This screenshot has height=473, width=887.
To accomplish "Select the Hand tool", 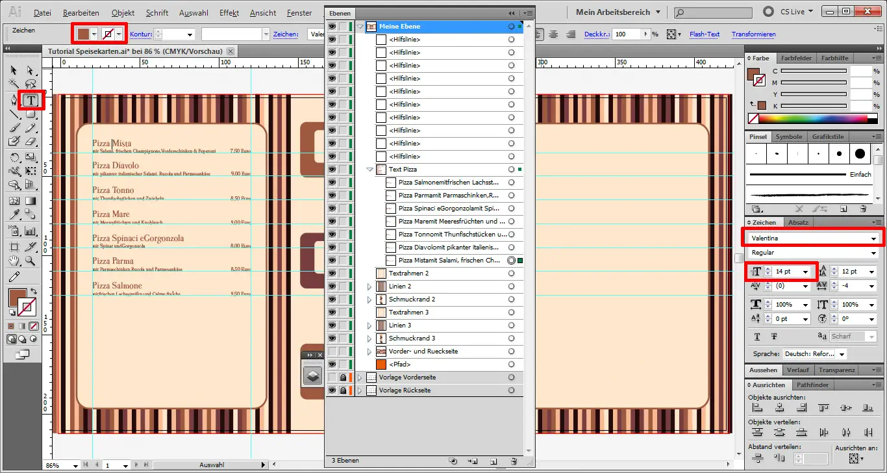I will point(13,261).
